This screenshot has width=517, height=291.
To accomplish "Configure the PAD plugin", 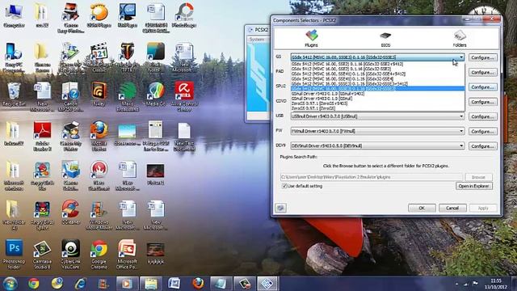I will pos(483,72).
